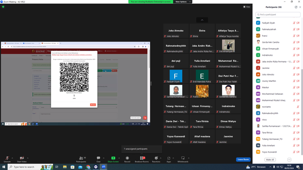Image resolution: width=303 pixels, height=170 pixels.
Task: Click the fransi video tile
Action: [x=202, y=91]
